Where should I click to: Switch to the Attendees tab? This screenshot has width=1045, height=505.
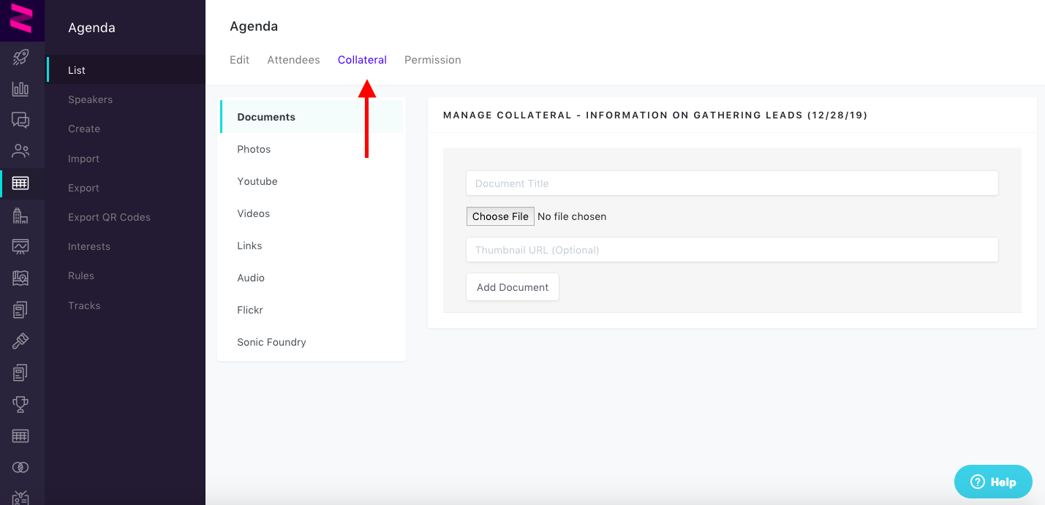[293, 60]
